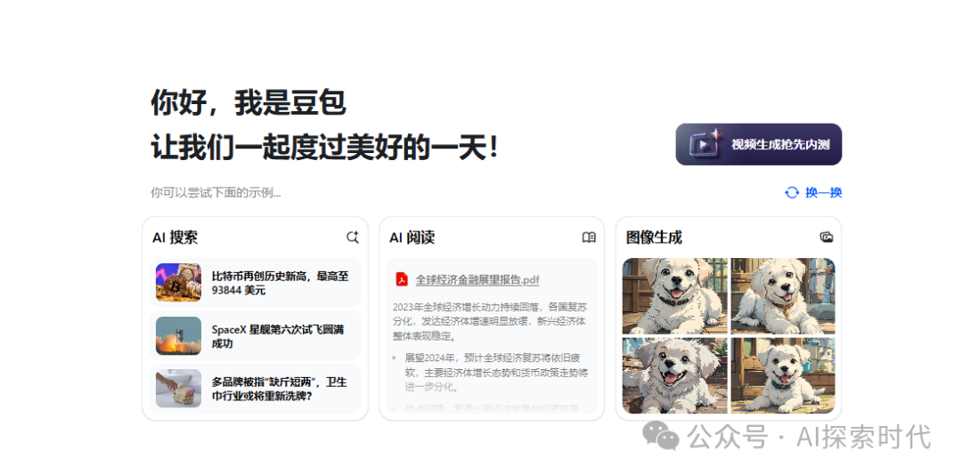Select the bottom-right puppy image
This screenshot has height=475, width=962.
coord(783,375)
